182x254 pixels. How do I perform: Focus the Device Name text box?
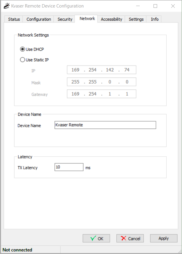pos(105,125)
